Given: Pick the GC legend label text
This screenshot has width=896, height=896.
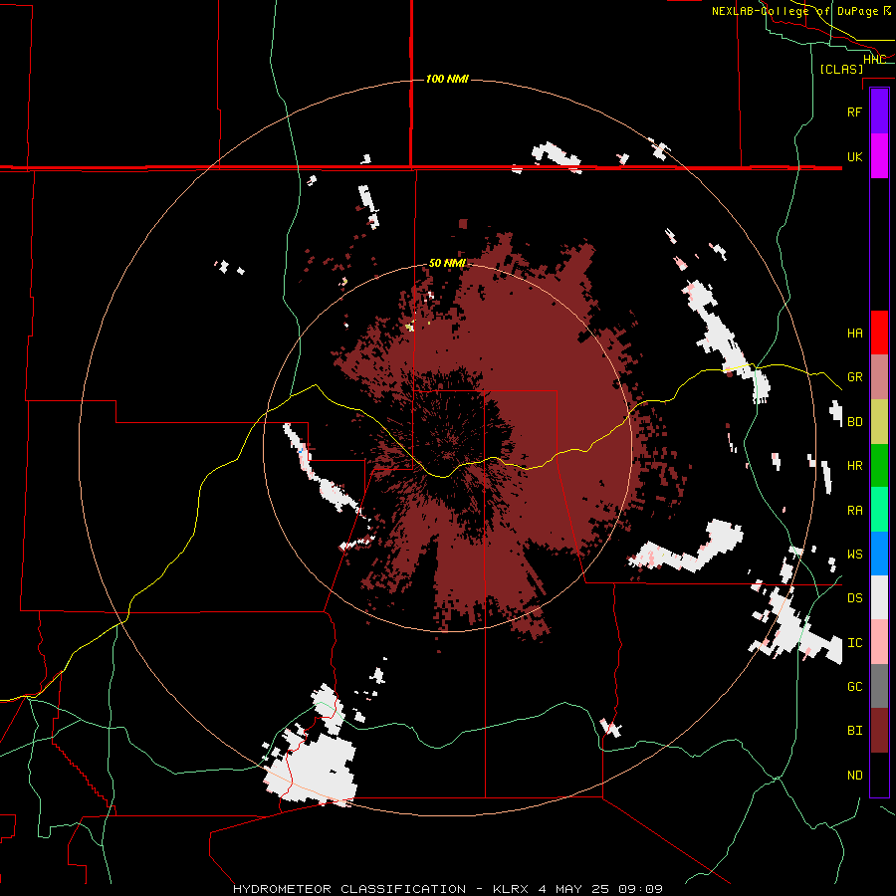Looking at the screenshot, I should point(854,687).
